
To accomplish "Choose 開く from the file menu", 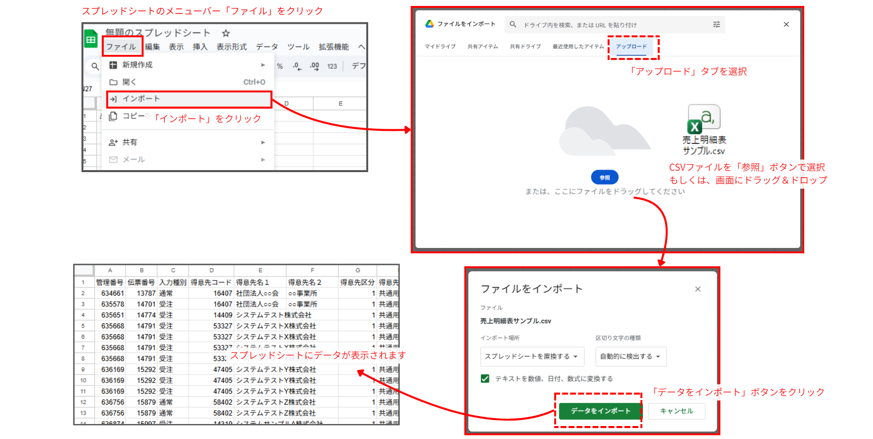I will click(x=188, y=82).
